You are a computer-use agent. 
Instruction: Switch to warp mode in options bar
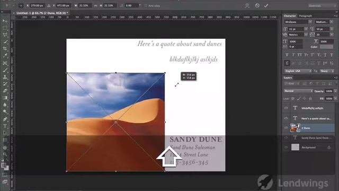click(247, 6)
